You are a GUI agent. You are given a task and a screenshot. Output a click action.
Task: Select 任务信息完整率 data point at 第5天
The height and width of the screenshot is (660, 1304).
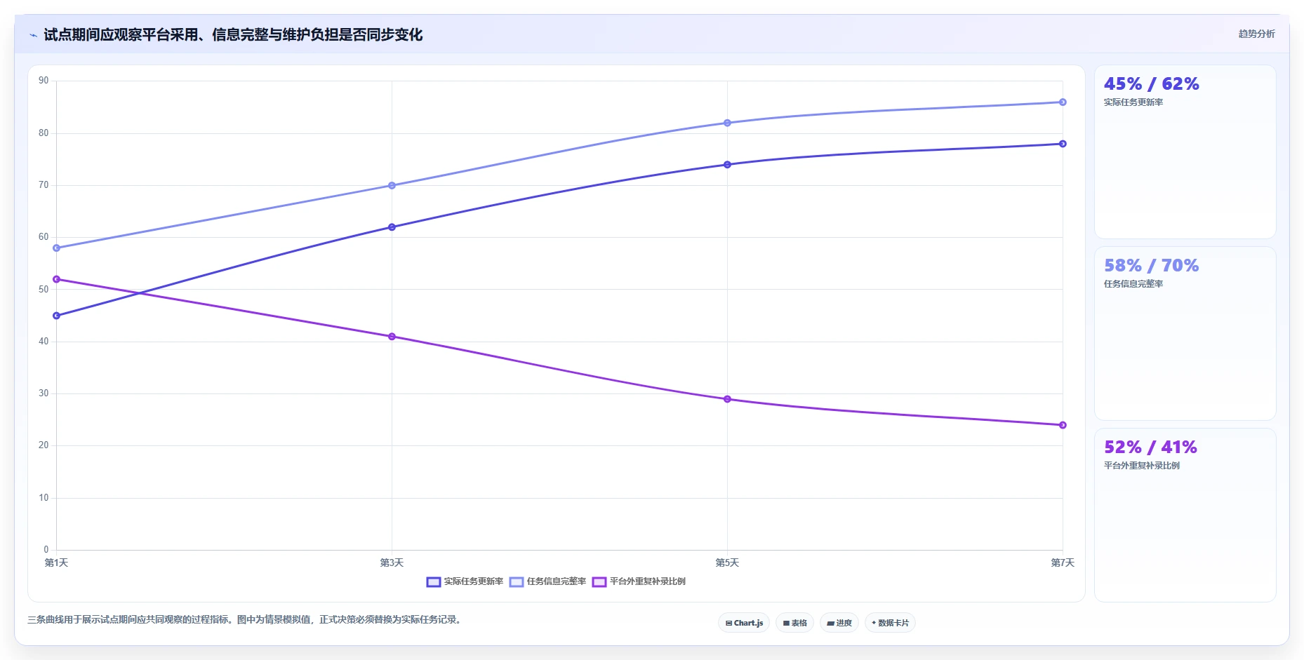[x=727, y=123]
